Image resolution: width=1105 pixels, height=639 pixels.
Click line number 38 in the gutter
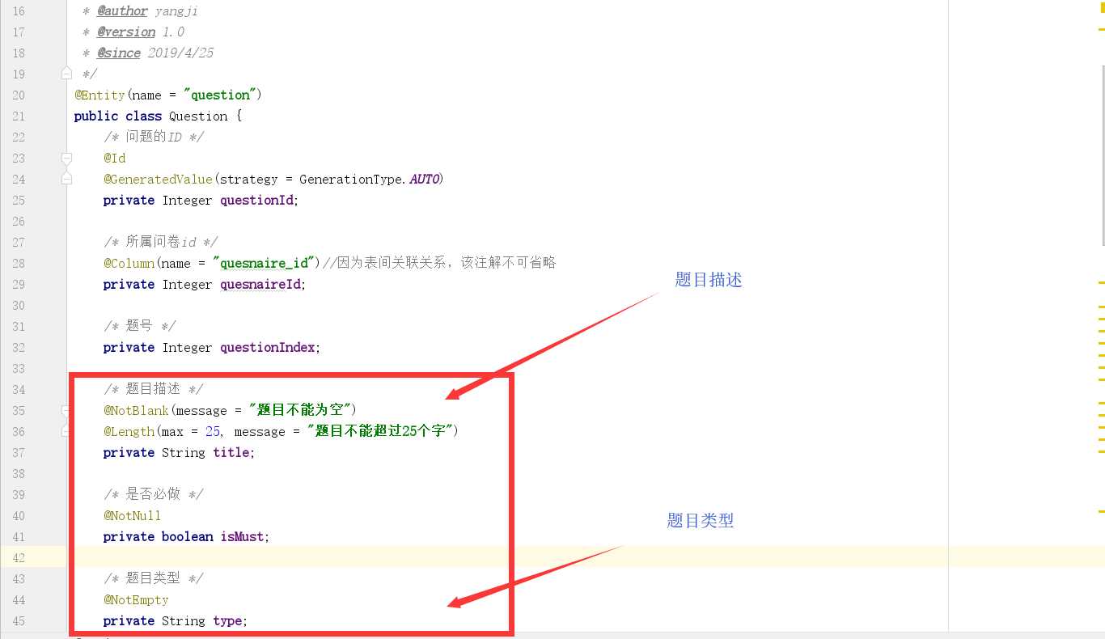click(x=19, y=473)
